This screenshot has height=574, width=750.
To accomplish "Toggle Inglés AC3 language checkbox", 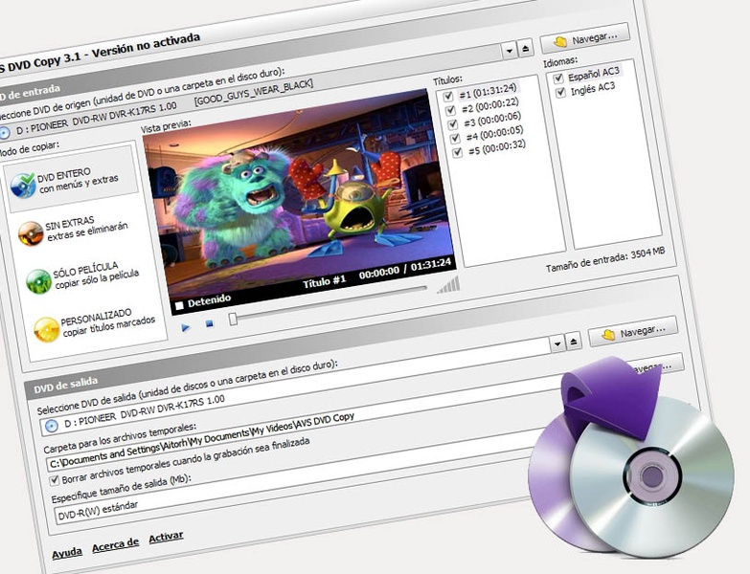I will coord(560,92).
